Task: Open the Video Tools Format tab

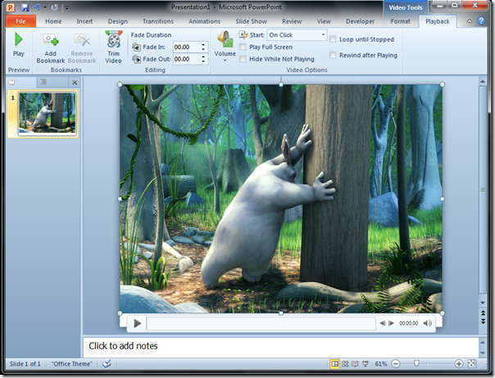Action: 400,21
